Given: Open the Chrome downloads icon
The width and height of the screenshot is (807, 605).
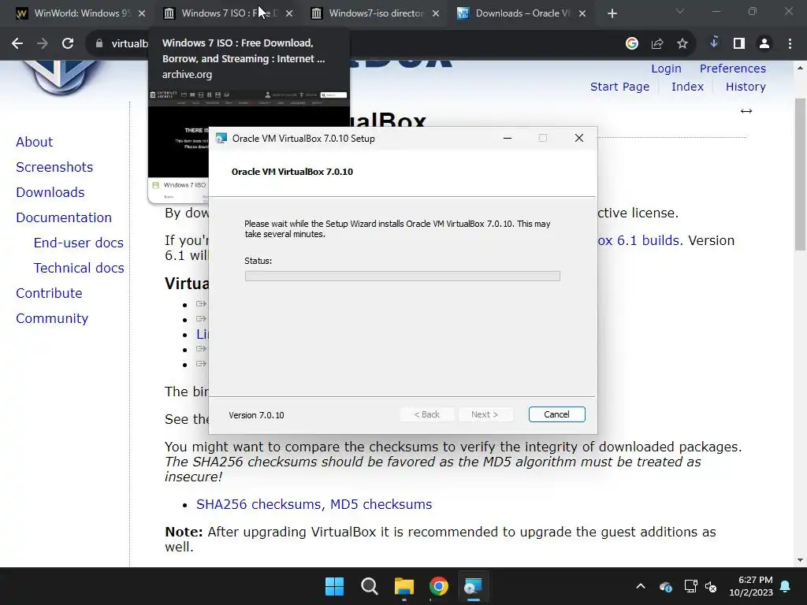Looking at the screenshot, I should click(x=714, y=43).
